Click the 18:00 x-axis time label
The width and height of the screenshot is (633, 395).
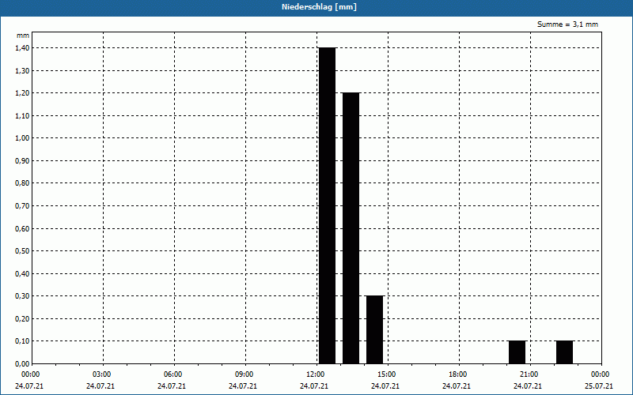coord(459,374)
